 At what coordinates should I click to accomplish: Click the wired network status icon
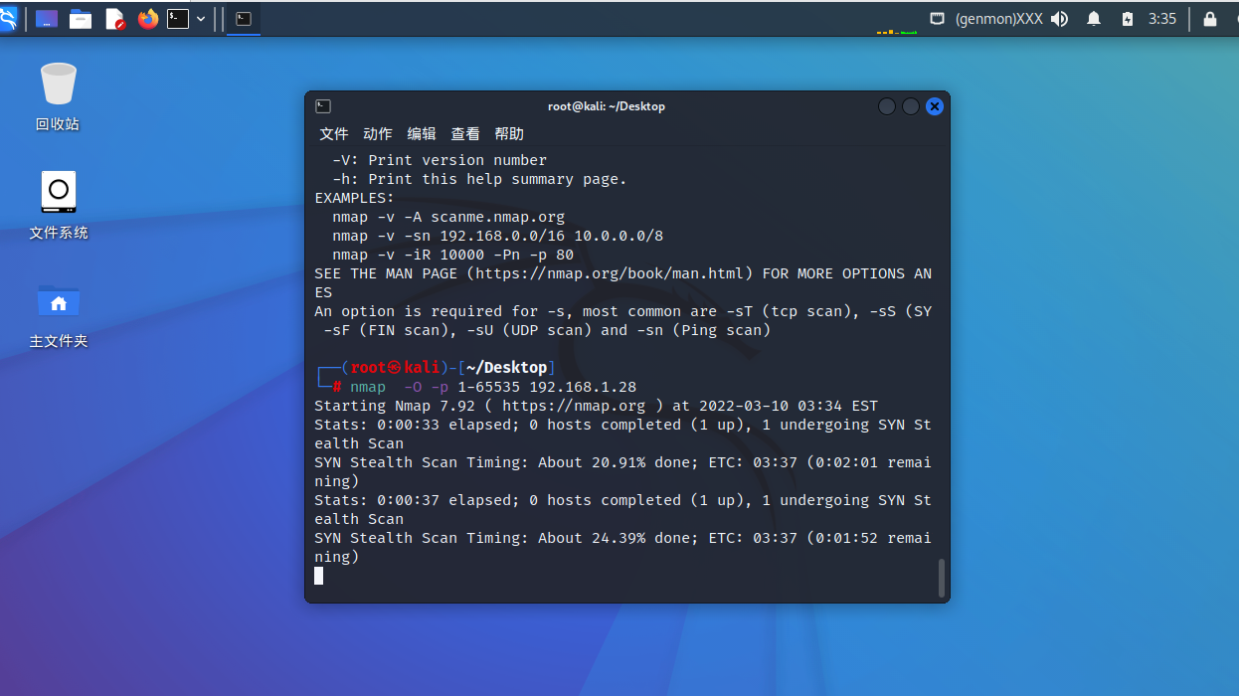pyautogui.click(x=937, y=19)
